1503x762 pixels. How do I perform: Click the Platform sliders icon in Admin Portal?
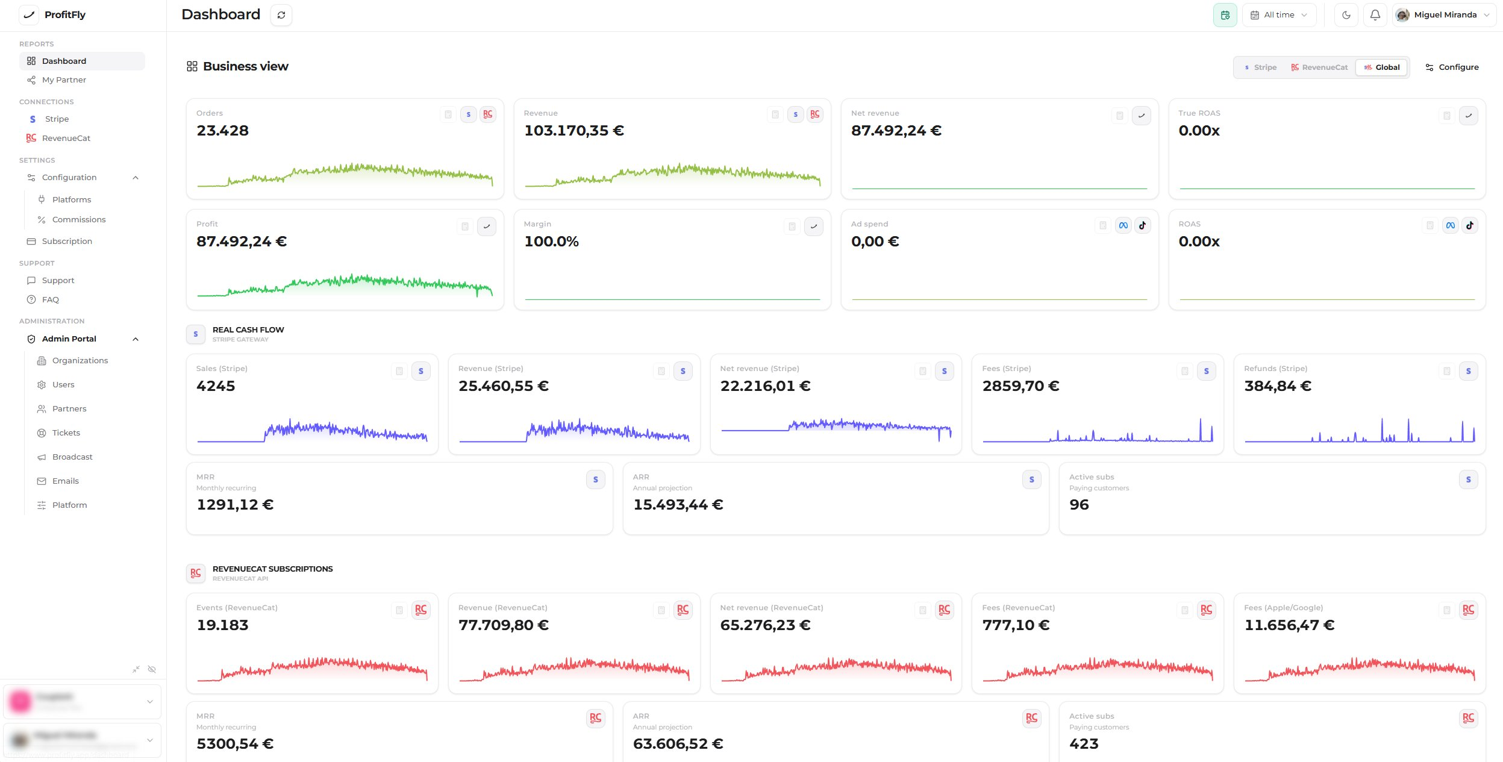[x=42, y=505]
